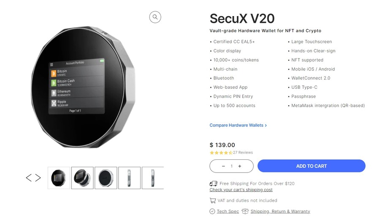Click the delivery truck shipping icon
380x216 pixels.
tap(213, 183)
